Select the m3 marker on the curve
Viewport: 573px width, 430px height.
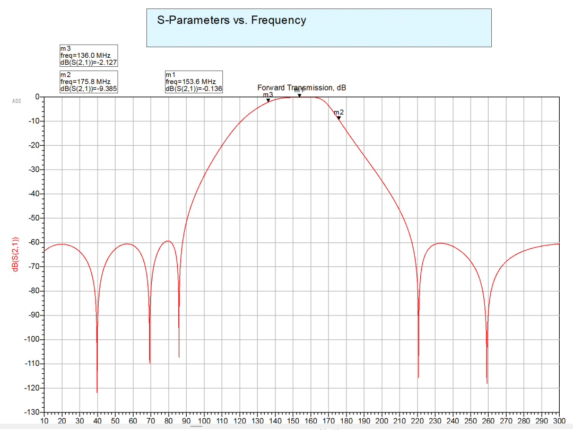(x=268, y=100)
